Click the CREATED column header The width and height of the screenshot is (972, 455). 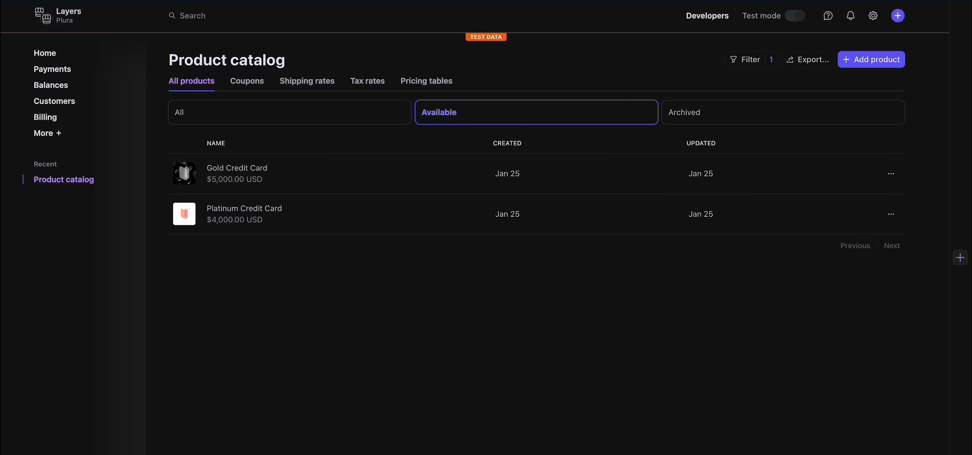pos(507,143)
